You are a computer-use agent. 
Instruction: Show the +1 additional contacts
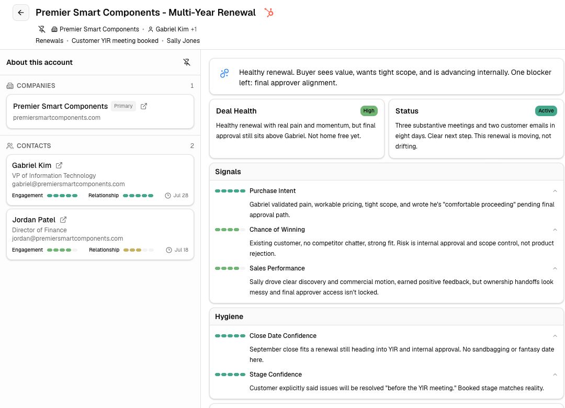[x=194, y=29]
